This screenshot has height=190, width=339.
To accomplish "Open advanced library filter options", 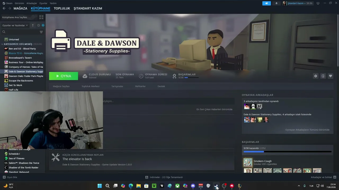I will click(x=41, y=32).
